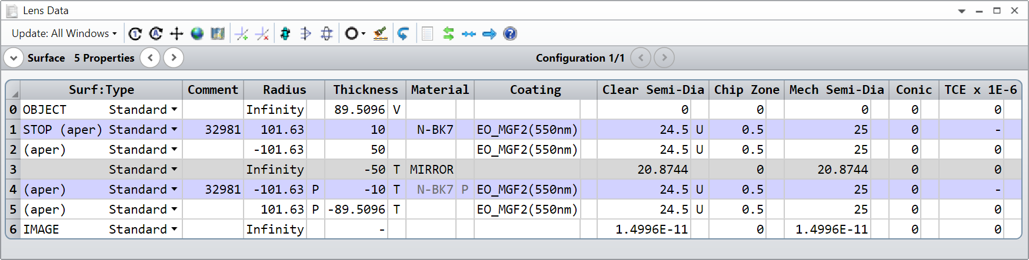Click the globe coordinates icon
The image size is (1029, 260).
pos(197,34)
